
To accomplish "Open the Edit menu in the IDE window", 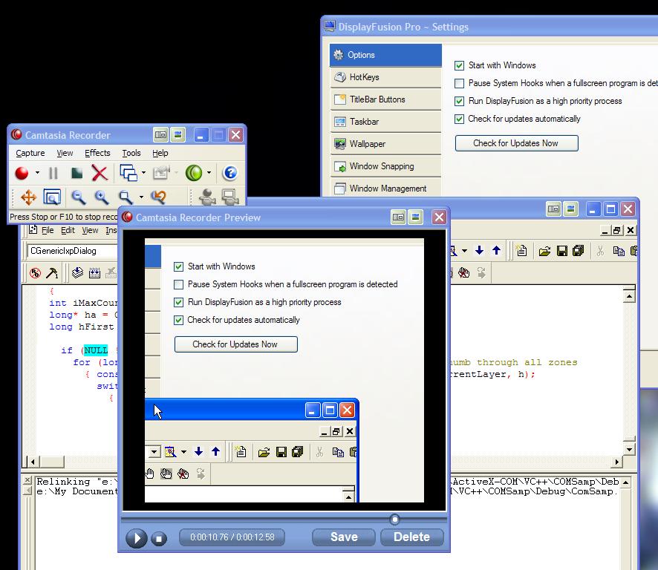I will pos(68,230).
